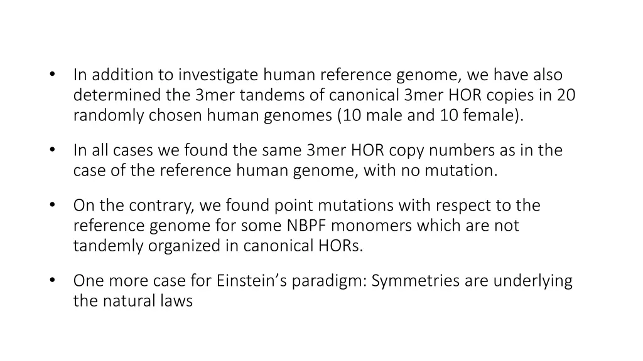
Task: Click the line "randomly chosen human genomes"
Action: 298,115
